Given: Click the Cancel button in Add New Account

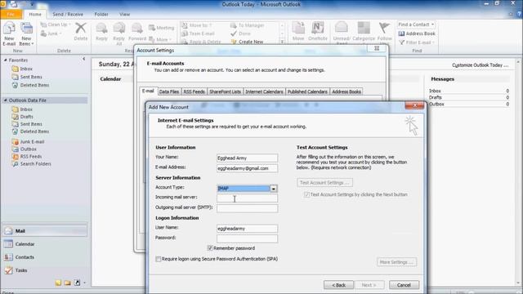Looking at the screenshot, I should [404, 285].
